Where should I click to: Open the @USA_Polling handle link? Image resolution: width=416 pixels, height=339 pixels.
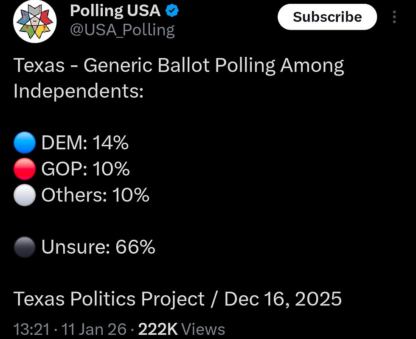pyautogui.click(x=122, y=30)
